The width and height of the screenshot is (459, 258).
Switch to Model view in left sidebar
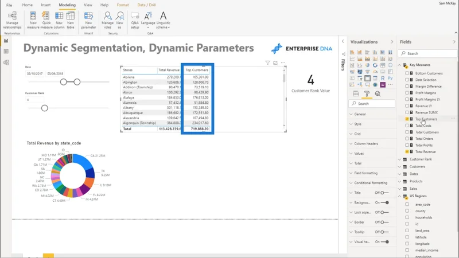pyautogui.click(x=6, y=62)
